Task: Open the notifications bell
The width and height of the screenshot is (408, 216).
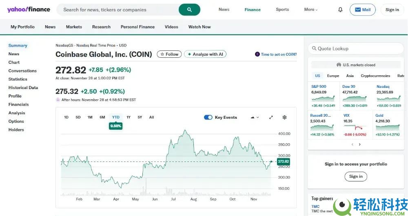Action: [x=340, y=10]
